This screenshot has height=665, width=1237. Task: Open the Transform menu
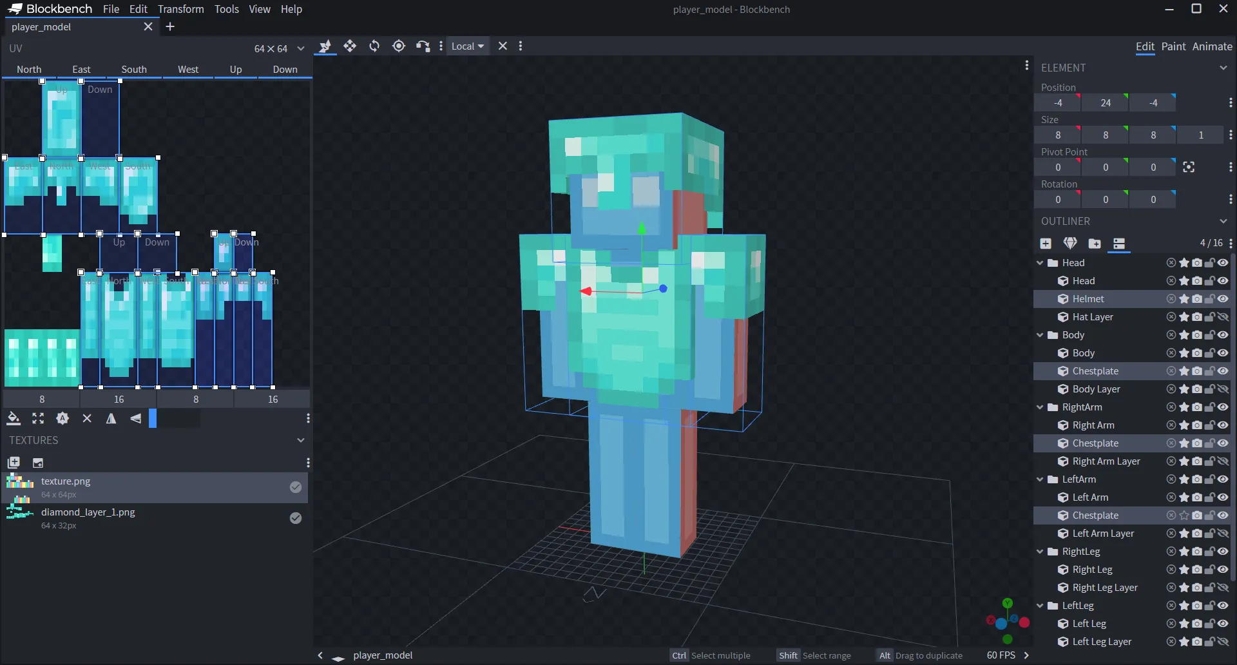tap(181, 9)
